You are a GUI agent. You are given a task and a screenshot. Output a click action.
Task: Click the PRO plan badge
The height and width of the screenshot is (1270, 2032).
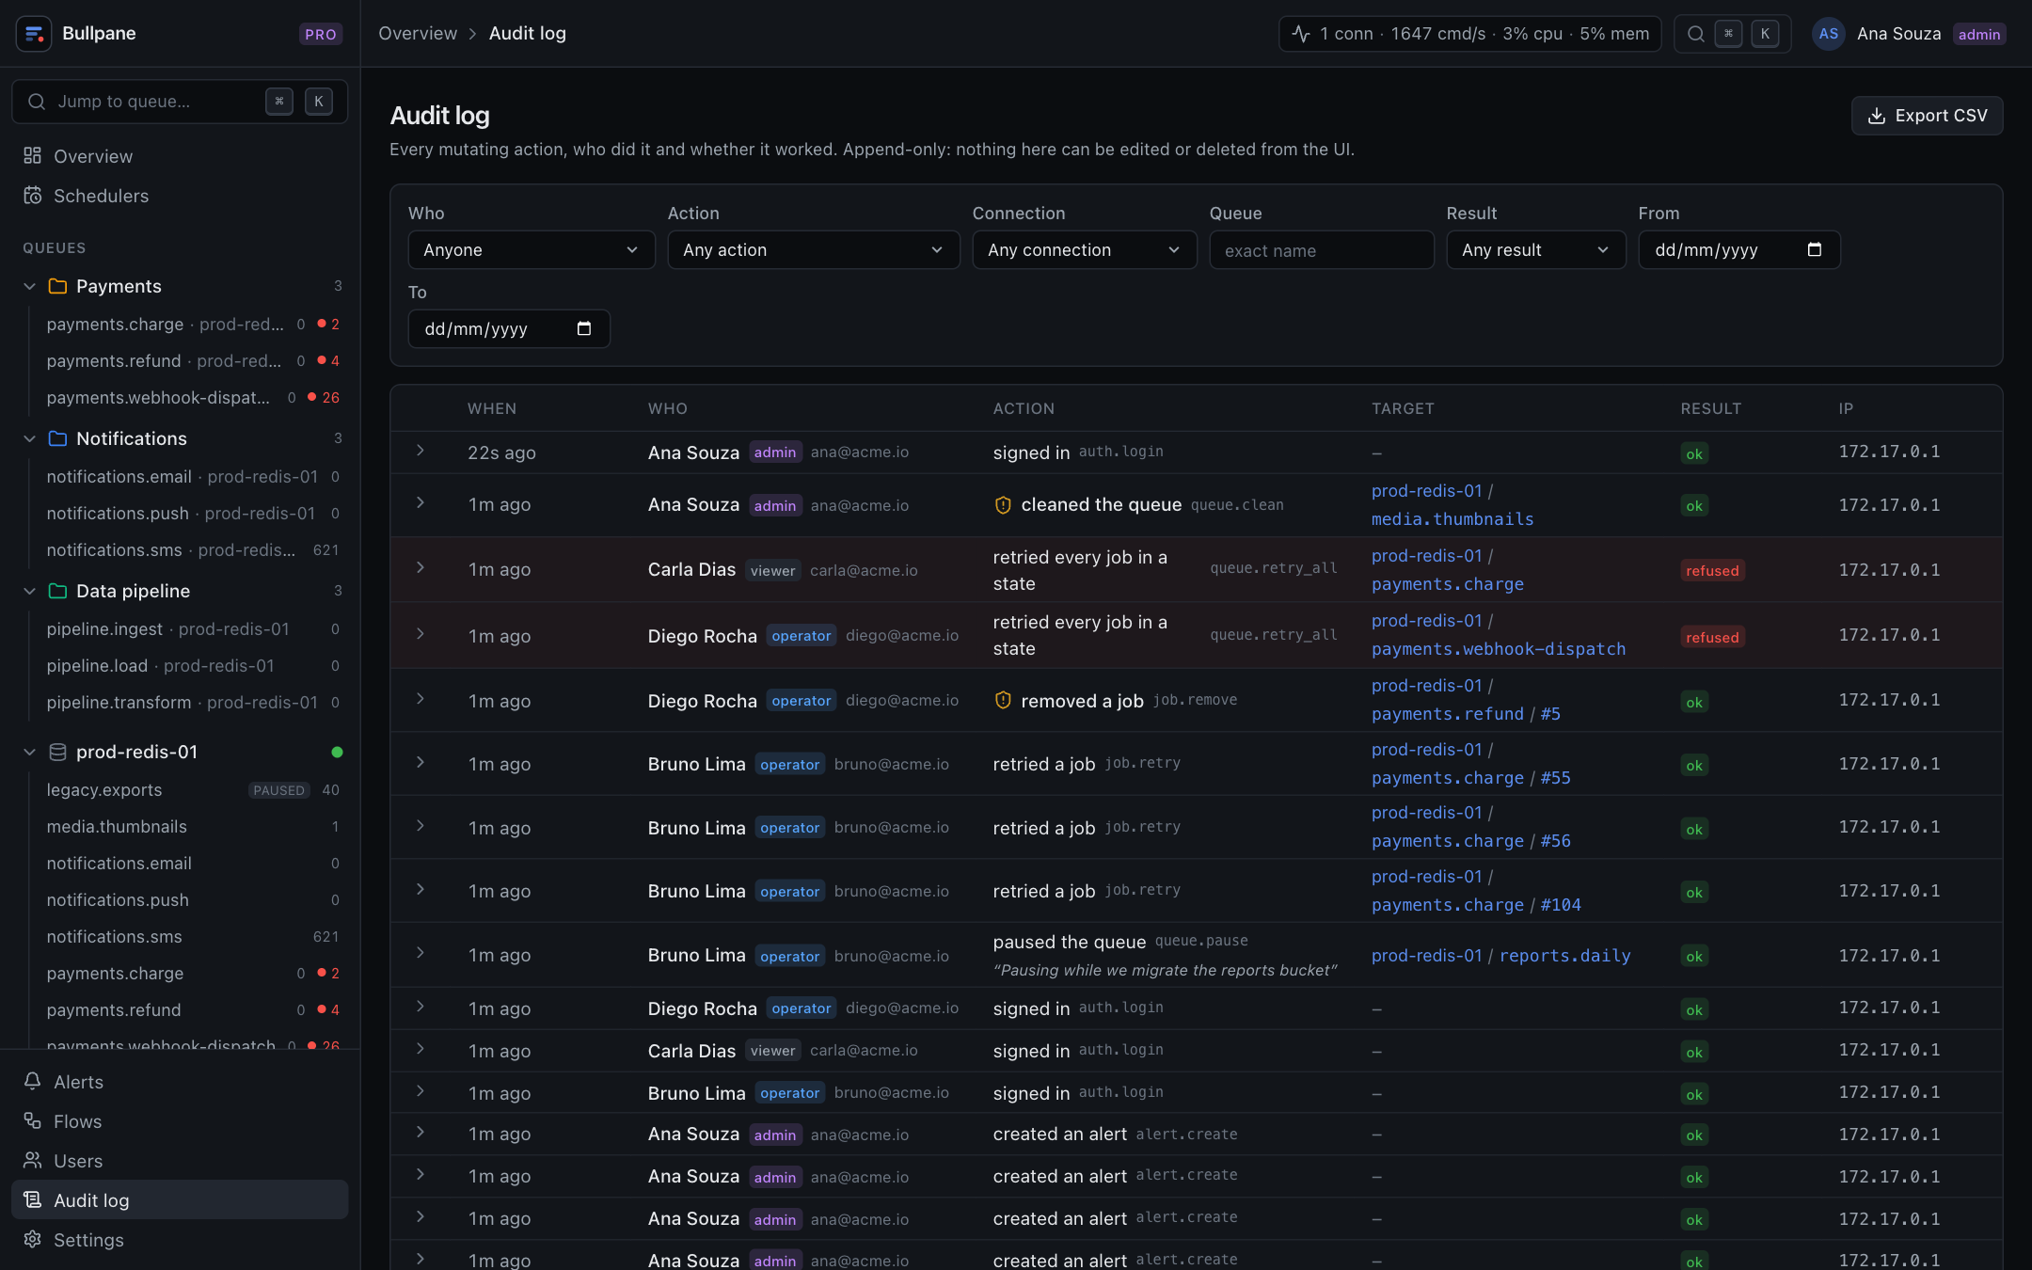(x=321, y=34)
